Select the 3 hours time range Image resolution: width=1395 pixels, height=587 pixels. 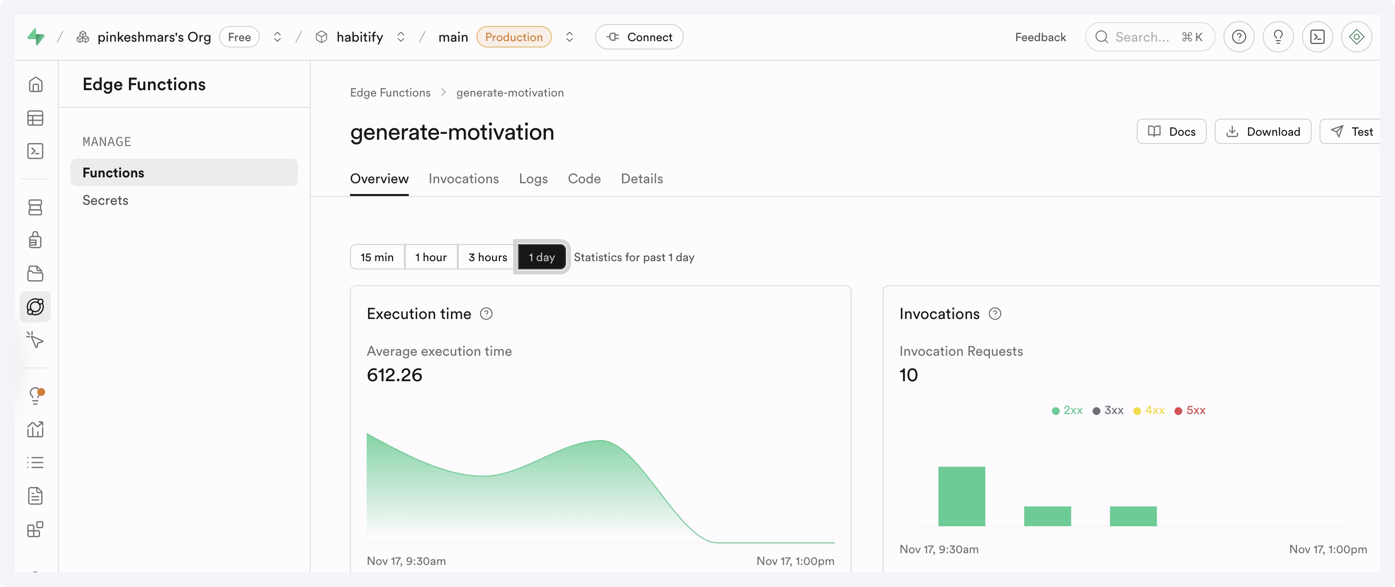[x=487, y=257]
